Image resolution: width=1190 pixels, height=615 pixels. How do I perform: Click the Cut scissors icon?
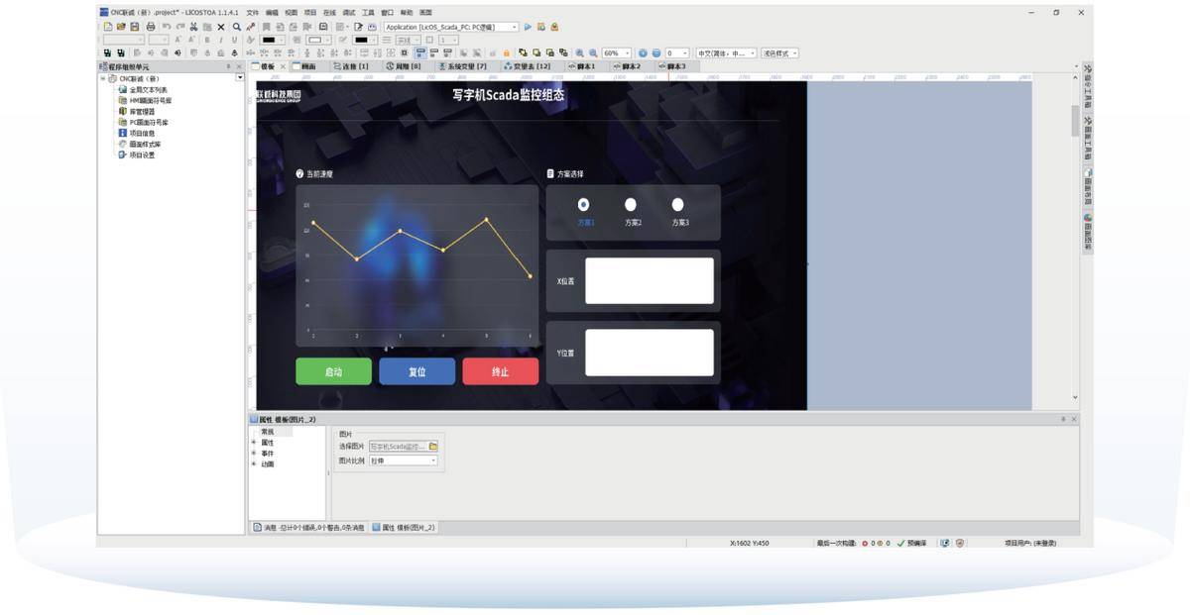point(193,27)
